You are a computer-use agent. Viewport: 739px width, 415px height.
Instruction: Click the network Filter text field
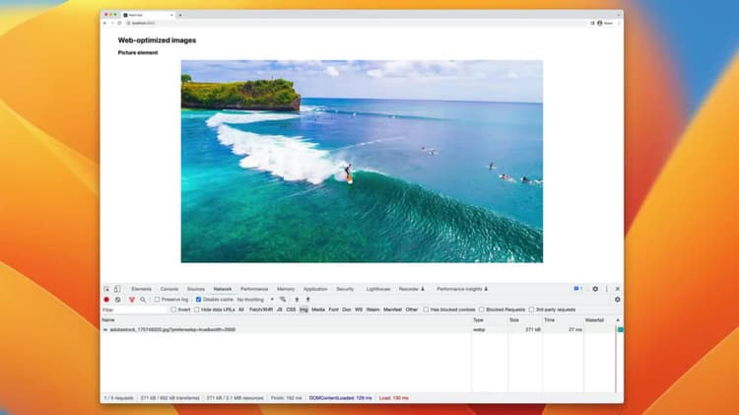(x=134, y=310)
